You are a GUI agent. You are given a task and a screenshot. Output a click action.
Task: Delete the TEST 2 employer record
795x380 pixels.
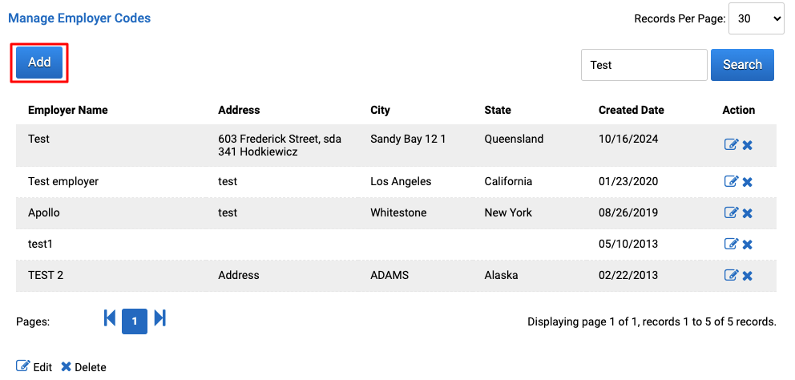747,276
